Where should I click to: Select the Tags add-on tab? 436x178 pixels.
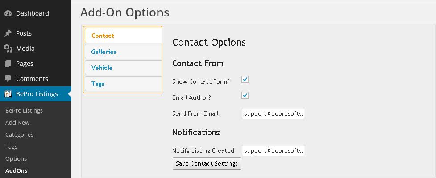click(x=98, y=84)
